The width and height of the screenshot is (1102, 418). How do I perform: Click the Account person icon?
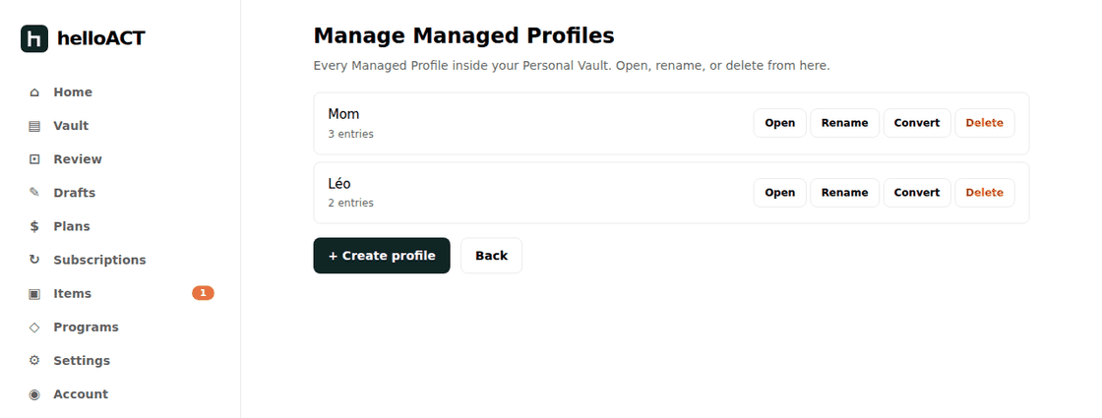coord(34,394)
